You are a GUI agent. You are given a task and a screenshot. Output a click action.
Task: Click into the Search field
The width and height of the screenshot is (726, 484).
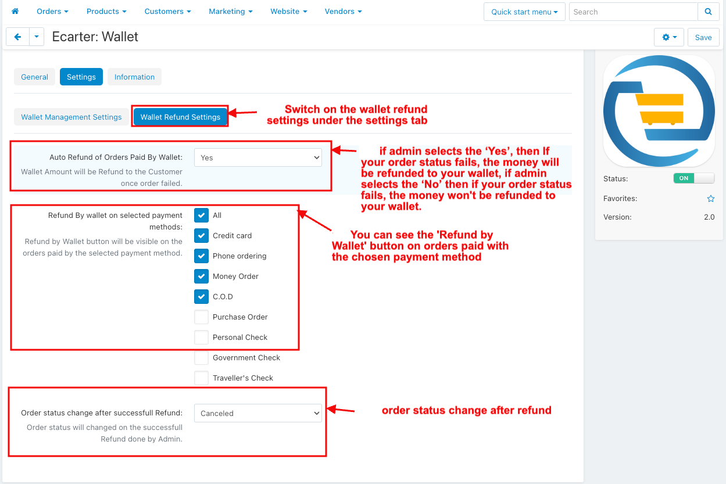point(633,12)
